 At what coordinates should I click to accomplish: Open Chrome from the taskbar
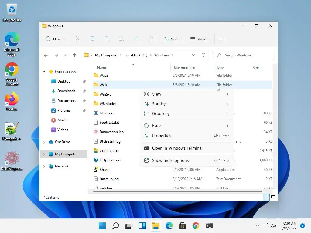tap(196, 226)
